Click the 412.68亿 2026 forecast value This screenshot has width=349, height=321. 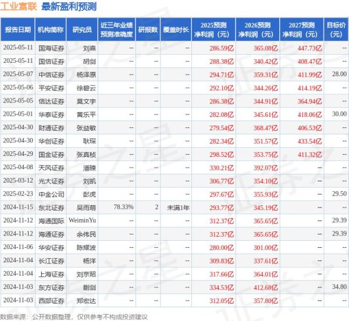(266, 288)
